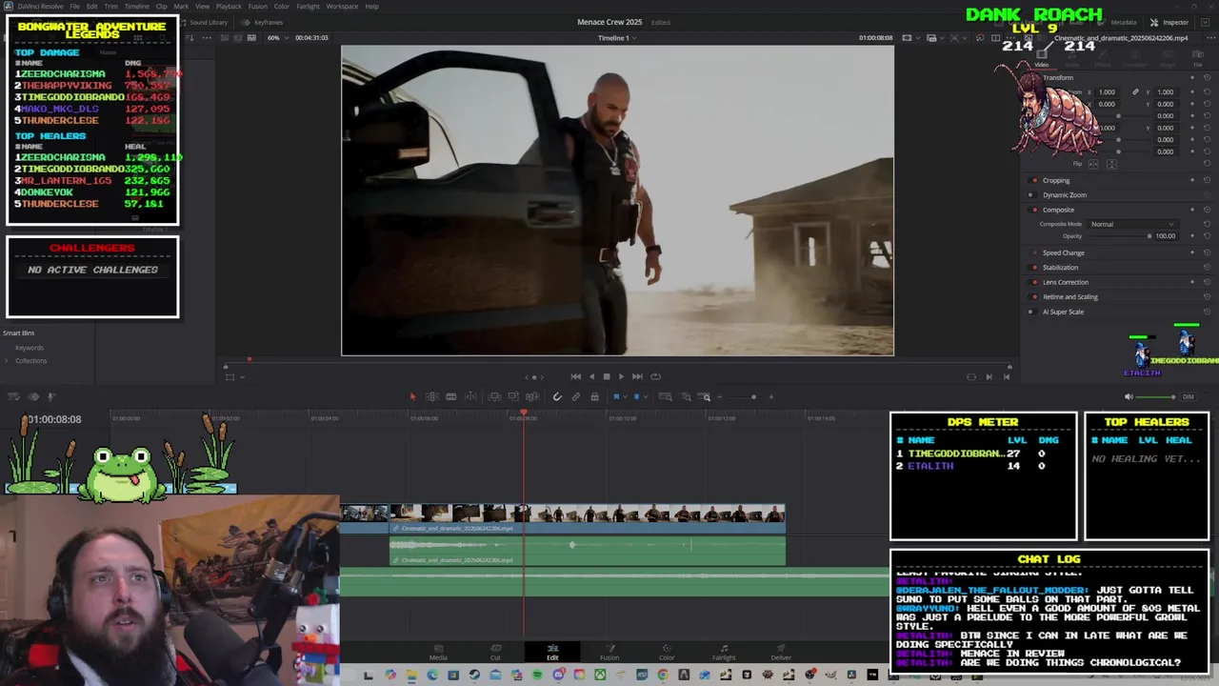Open the Deliver page
1219x686 pixels.
781,653
